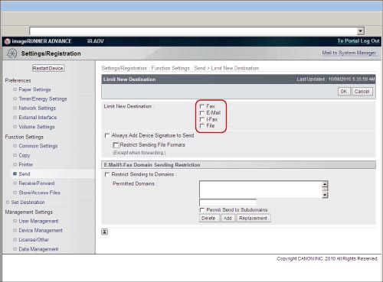This screenshot has width=383, height=282.
Task: Open Receive/Forward in sidebar
Action: point(37,183)
